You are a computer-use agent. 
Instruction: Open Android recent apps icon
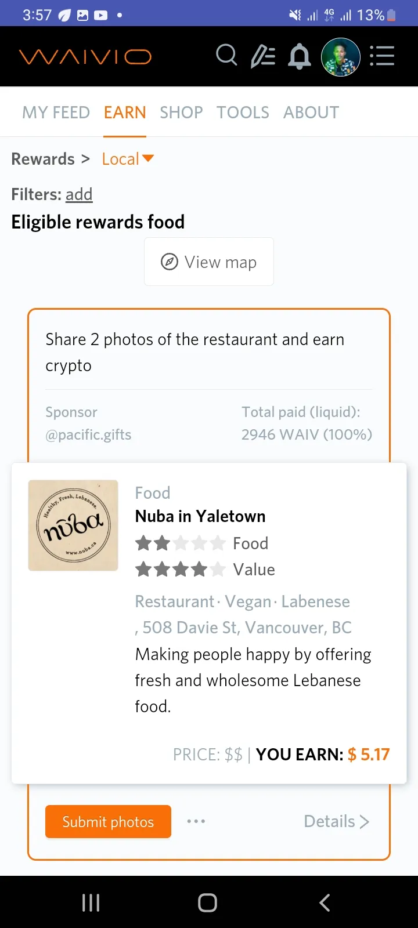[91, 902]
